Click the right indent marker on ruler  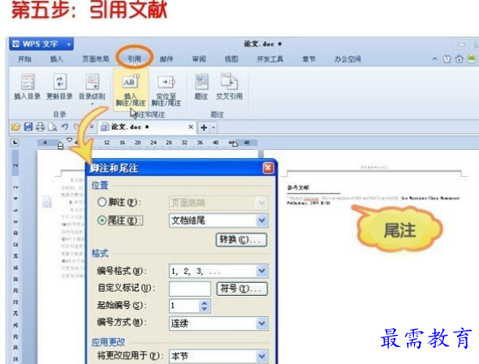coord(235,143)
